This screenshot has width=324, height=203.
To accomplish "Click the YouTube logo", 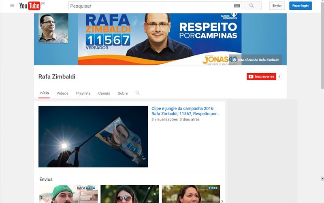I will pyautogui.click(x=30, y=6).
